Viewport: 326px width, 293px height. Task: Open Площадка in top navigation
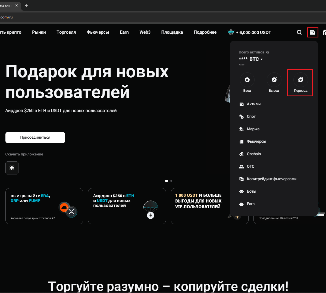tap(172, 32)
